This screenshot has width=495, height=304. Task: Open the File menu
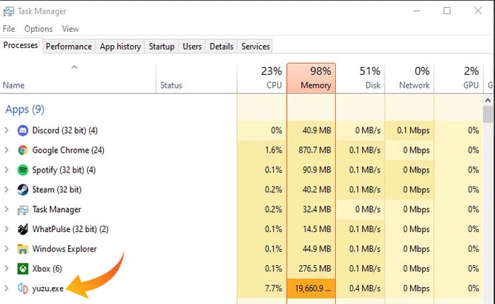point(8,29)
